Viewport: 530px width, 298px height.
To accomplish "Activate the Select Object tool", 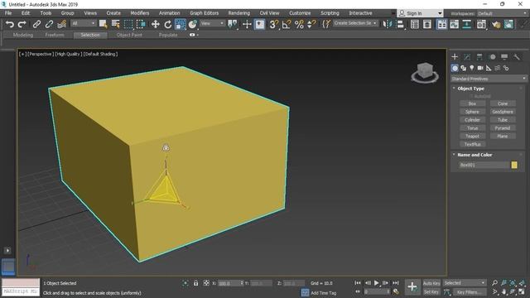I will 103,24.
